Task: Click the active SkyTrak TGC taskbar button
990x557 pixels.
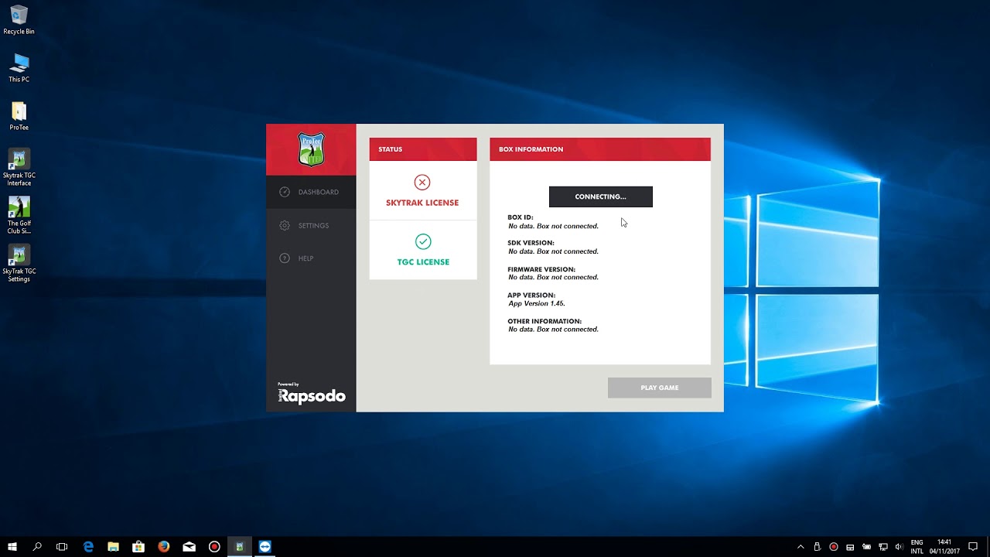Action: [x=240, y=546]
